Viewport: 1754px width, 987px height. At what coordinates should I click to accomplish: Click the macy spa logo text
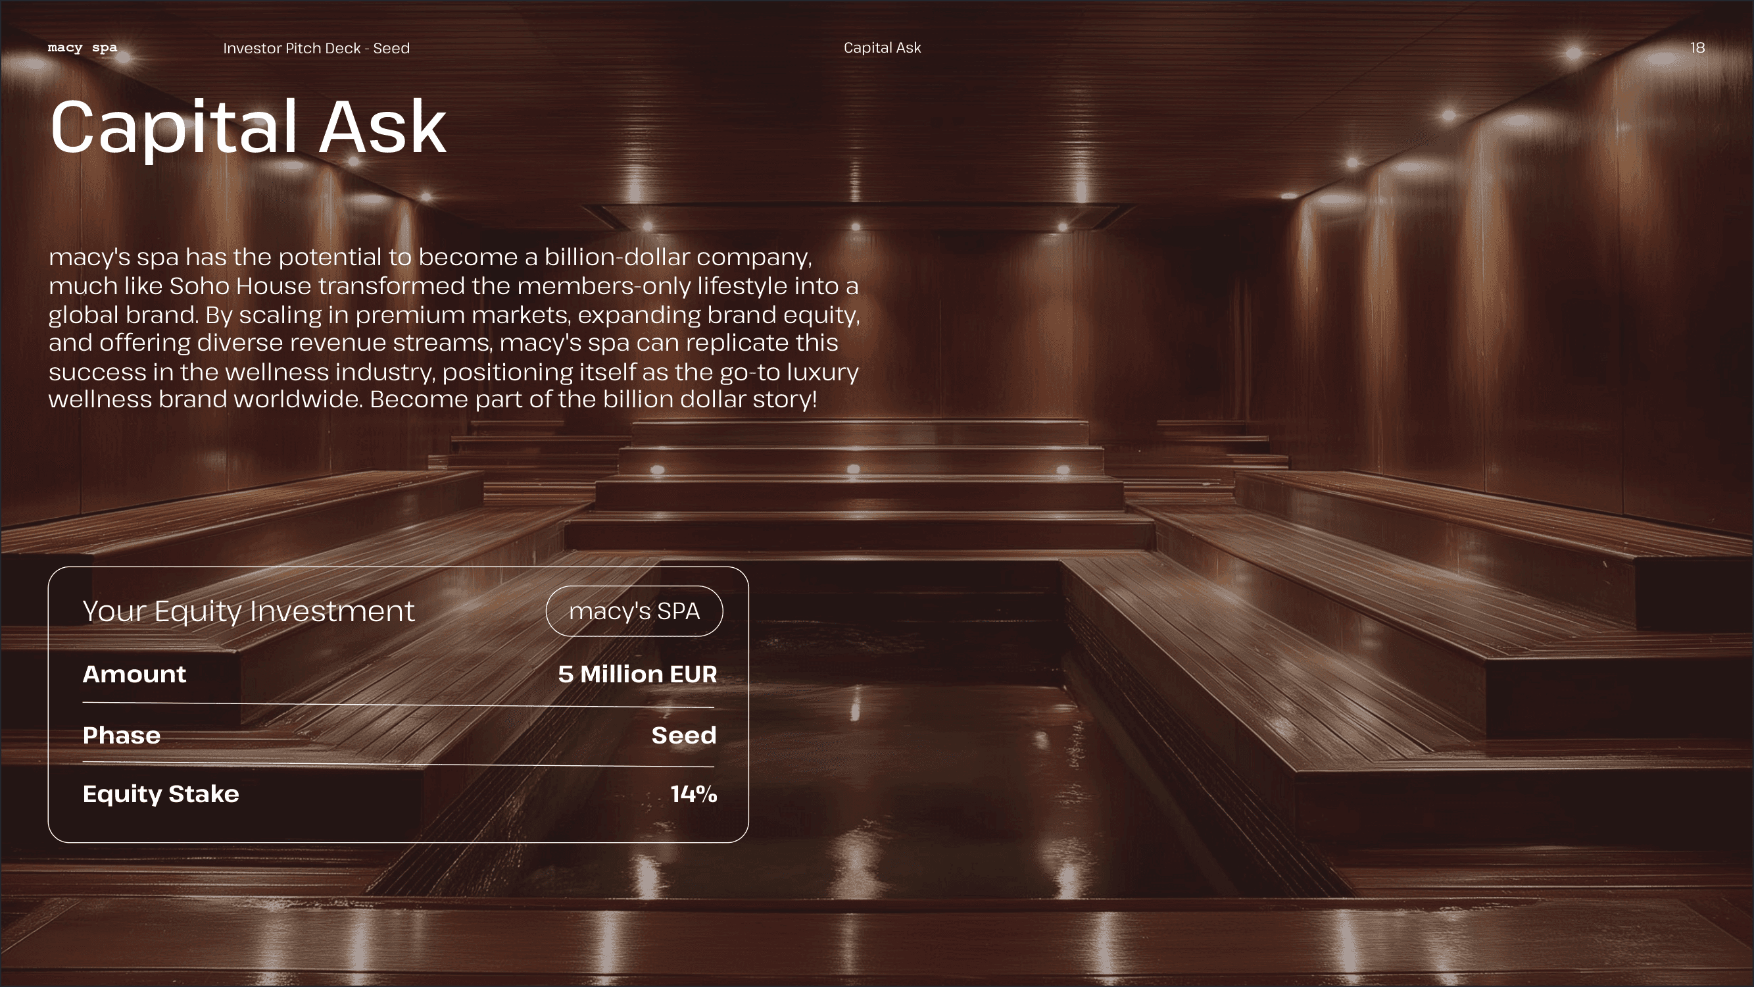82,47
